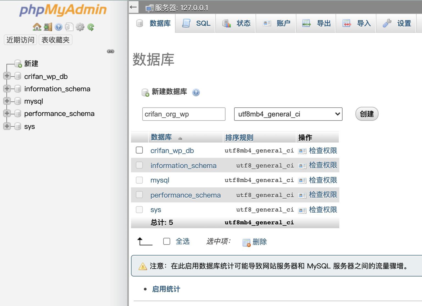The width and height of the screenshot is (422, 306).
Task: Open phpMyAdmin documentation question-mark icon in the sidebar
Action: point(59,27)
